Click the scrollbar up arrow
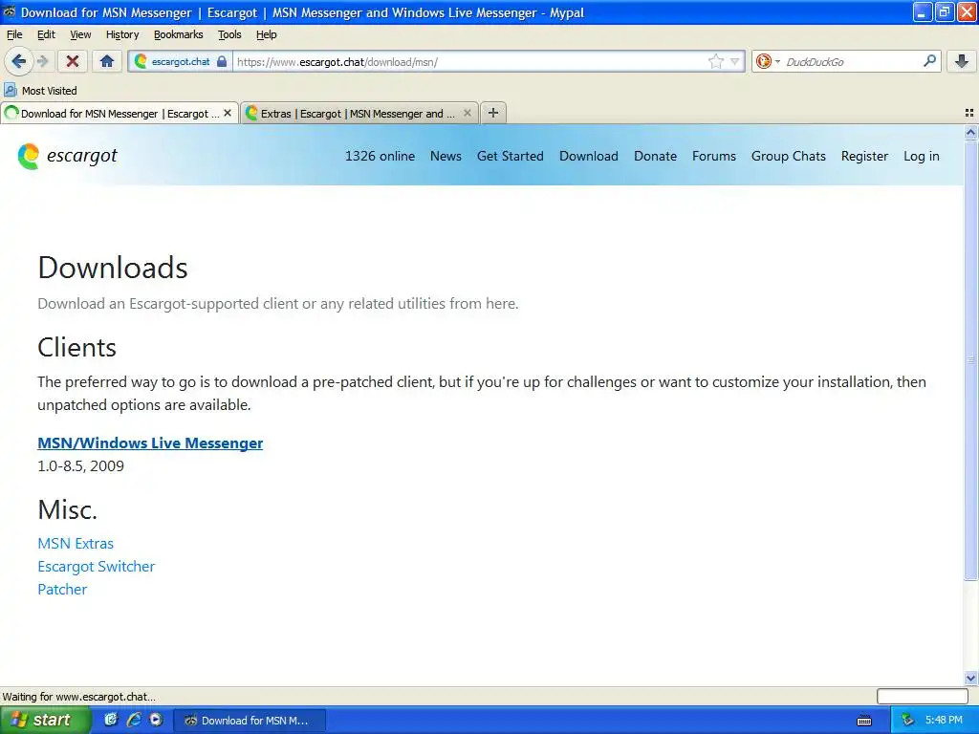Screen dimensions: 979x734 tap(970, 132)
